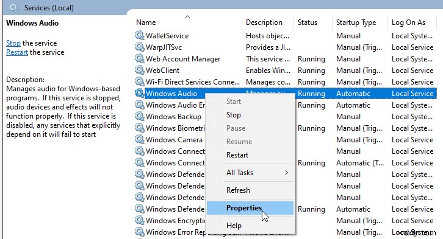The width and height of the screenshot is (443, 239).
Task: Click the WarpJITSvc gear icon
Action: pyautogui.click(x=140, y=47)
